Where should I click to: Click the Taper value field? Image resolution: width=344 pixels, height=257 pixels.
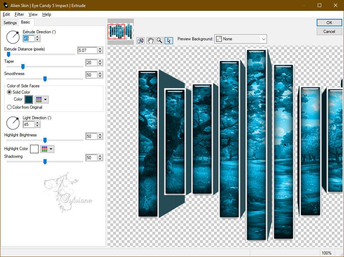[91, 63]
